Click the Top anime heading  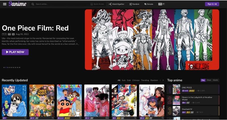175,80
